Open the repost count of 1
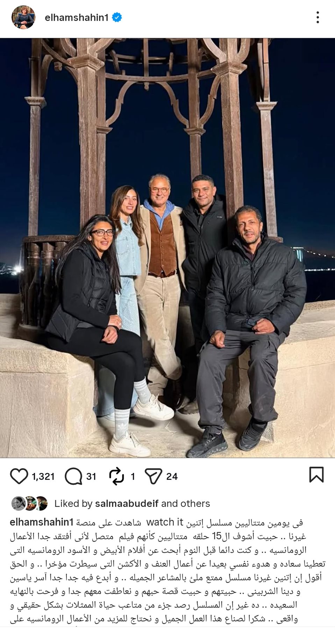This screenshot has width=335, height=631. (133, 476)
